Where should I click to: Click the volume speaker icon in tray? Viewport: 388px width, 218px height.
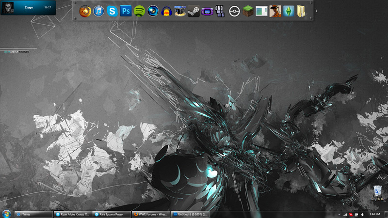tap(362, 214)
